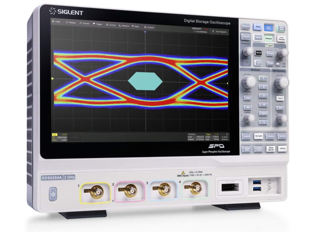Toggle channel 3 button
Viewport: 310px width, 232px height.
point(264,96)
